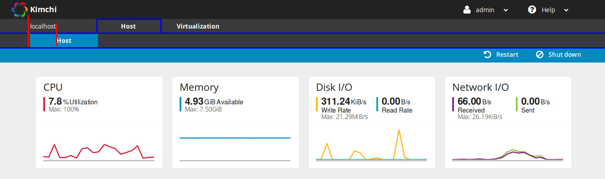Click the Shut down circle-slash icon

540,54
